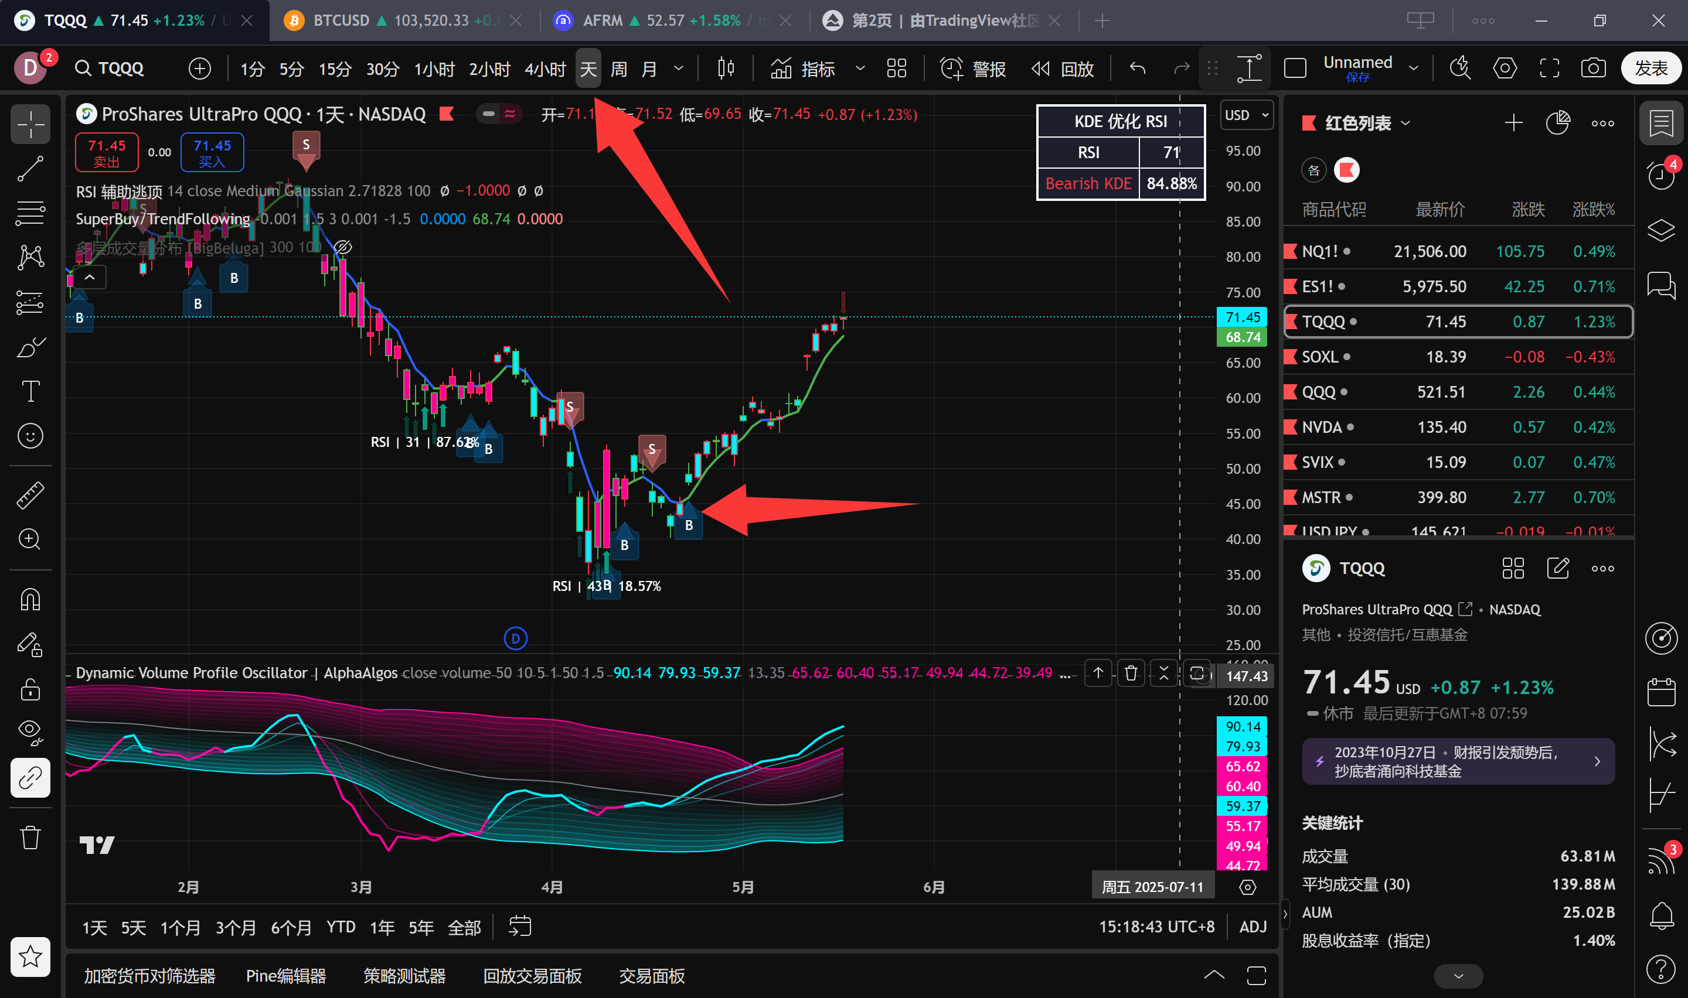Image resolution: width=1688 pixels, height=998 pixels.
Task: Expand indicators favorites dropdown arrow
Action: tap(860, 69)
